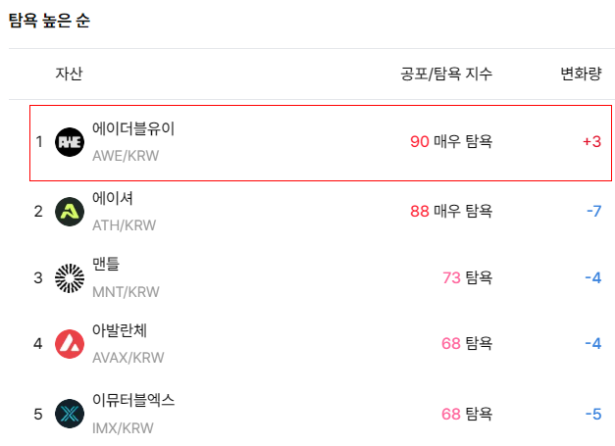Click the MNT/KRW trading pair text

[126, 292]
